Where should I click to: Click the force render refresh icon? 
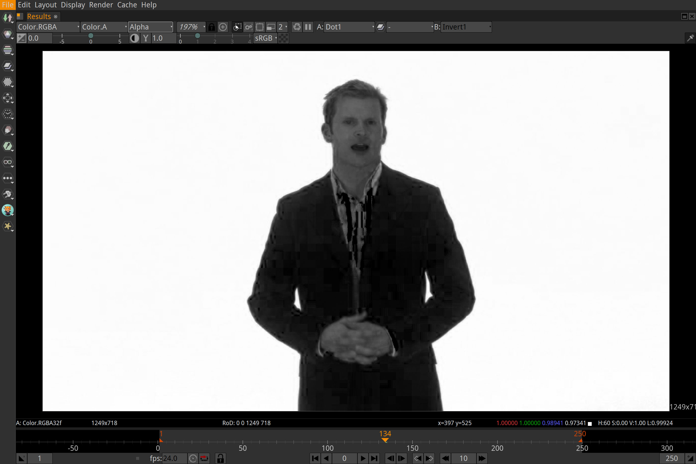(x=297, y=27)
